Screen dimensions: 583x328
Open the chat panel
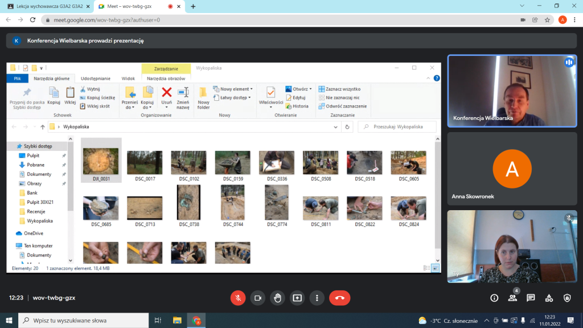click(x=531, y=298)
